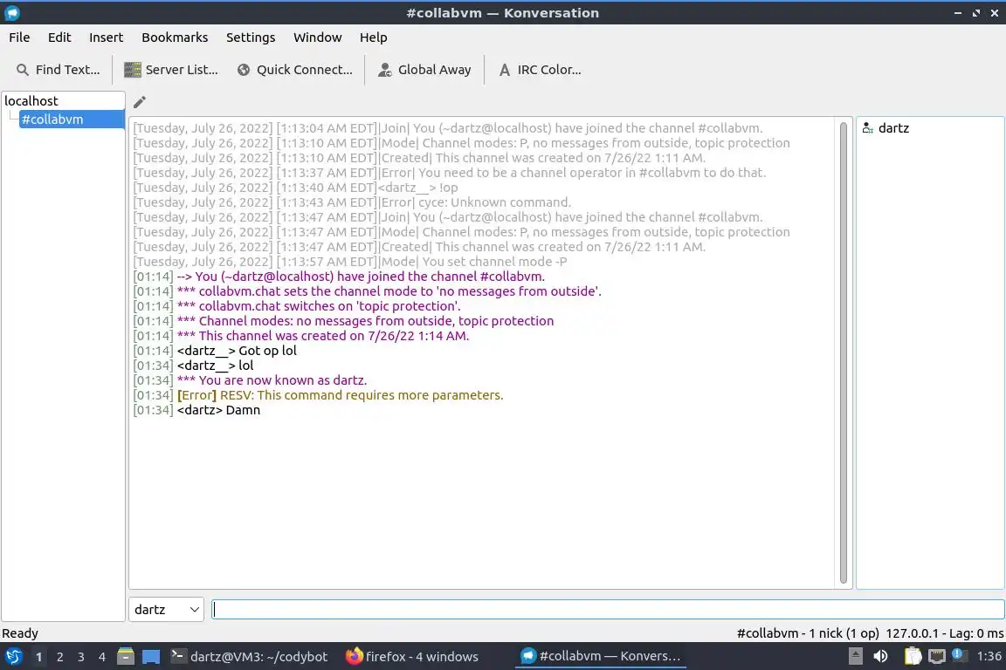1006x670 pixels.
Task: Click the 127.0.0.1 lag status text
Action: 944,633
